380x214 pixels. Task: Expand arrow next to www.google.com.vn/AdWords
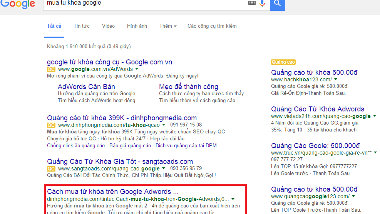point(137,69)
